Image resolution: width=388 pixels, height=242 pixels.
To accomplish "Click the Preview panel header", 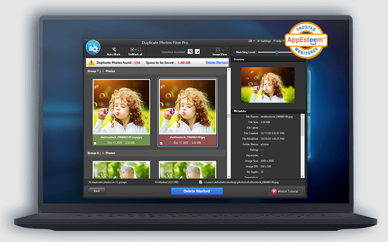I will [x=268, y=60].
